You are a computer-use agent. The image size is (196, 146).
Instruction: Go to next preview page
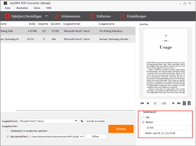[173, 103]
